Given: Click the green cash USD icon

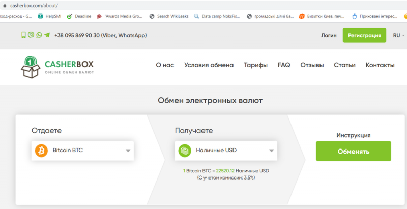Looking at the screenshot, I should pos(185,151).
